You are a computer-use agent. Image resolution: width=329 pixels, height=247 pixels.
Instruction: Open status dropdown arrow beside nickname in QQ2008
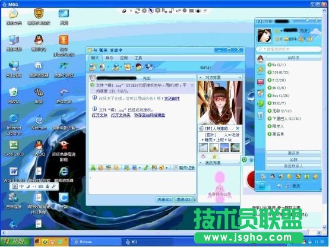coord(281,31)
